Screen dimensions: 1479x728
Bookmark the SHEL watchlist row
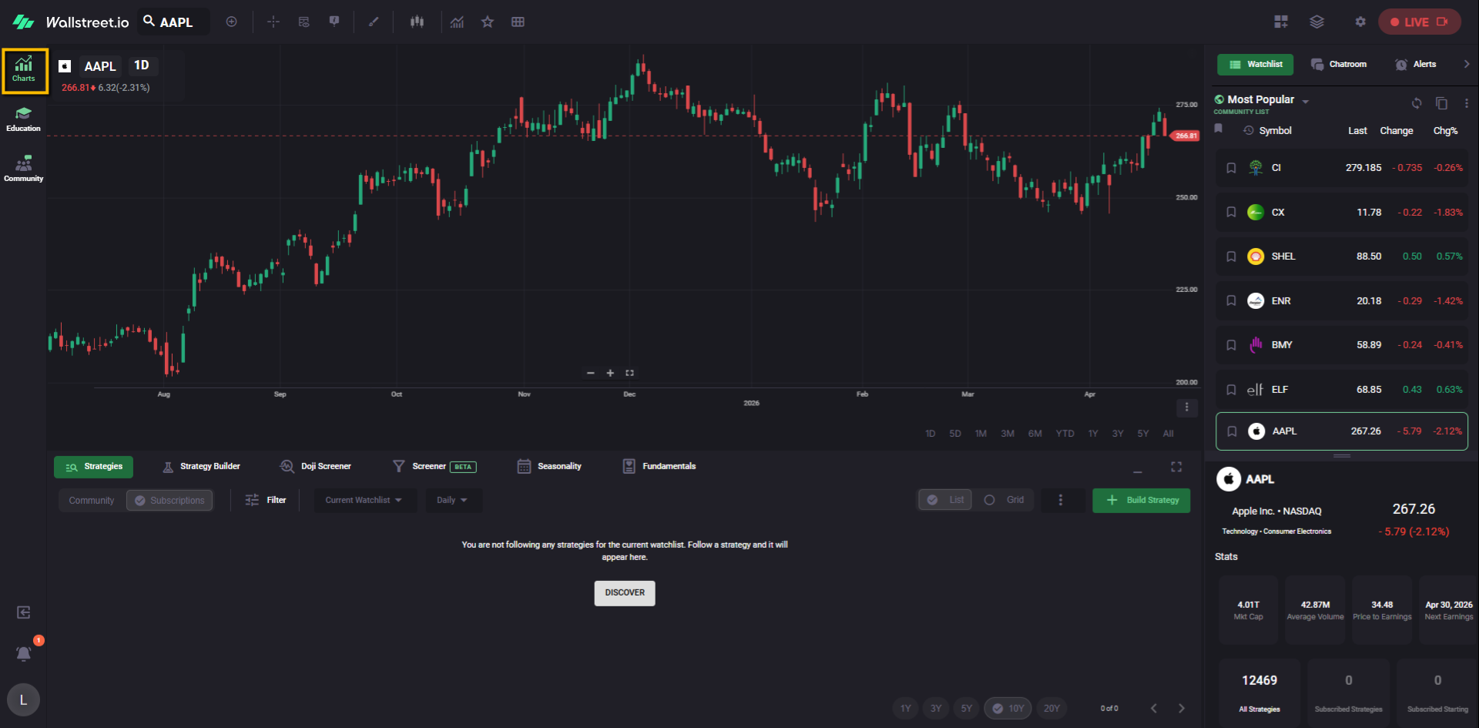(x=1231, y=257)
